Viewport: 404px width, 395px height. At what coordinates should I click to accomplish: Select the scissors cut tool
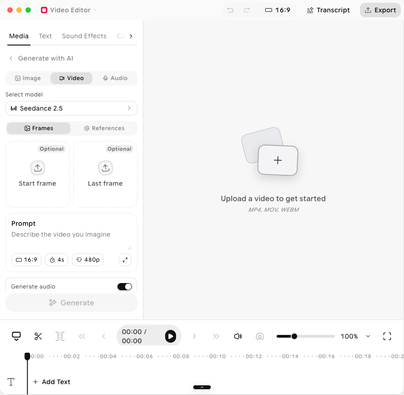point(38,336)
